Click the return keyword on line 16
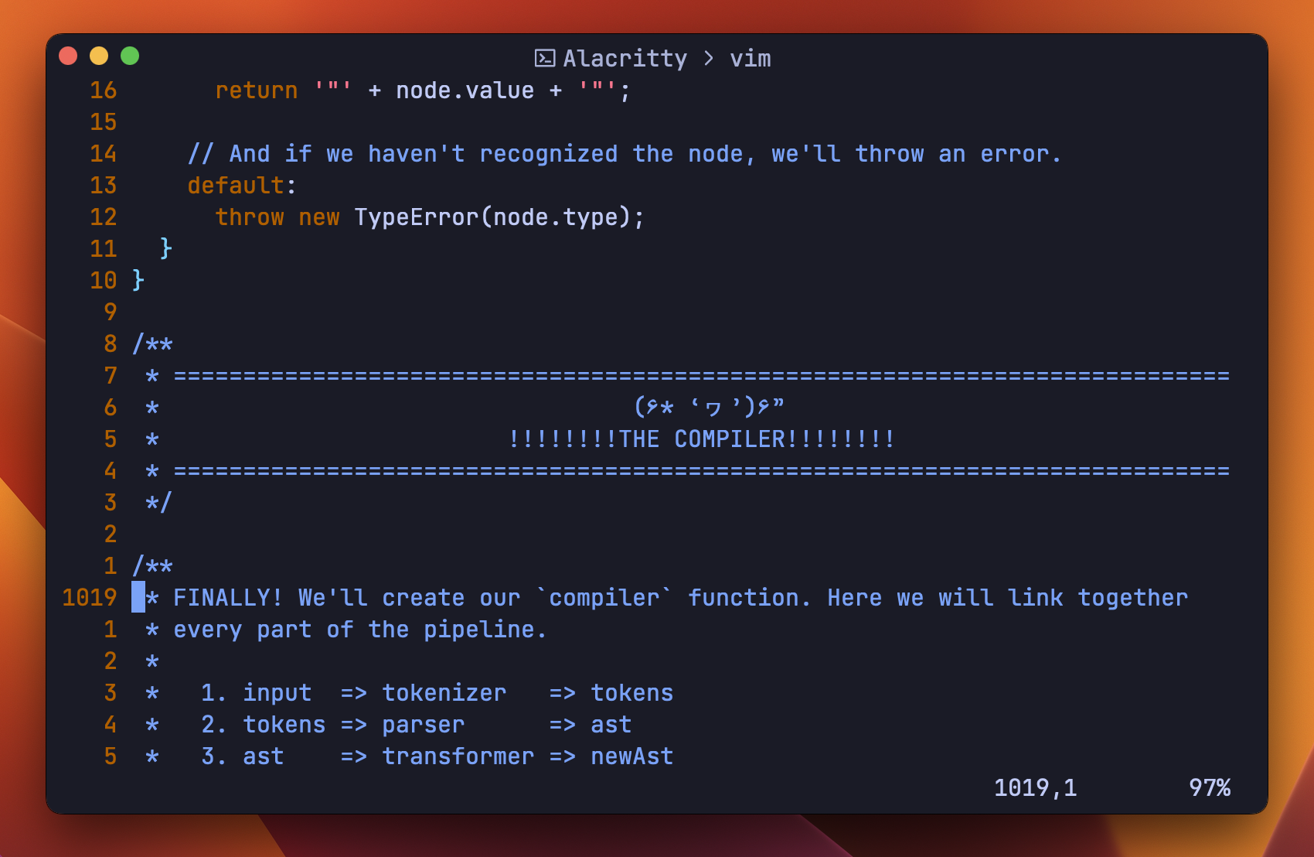The height and width of the screenshot is (857, 1314). tap(256, 90)
